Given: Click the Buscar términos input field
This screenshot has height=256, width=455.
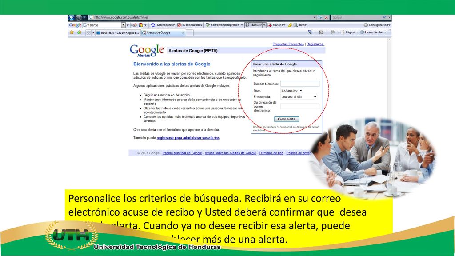Looking at the screenshot, I should pyautogui.click(x=300, y=84).
